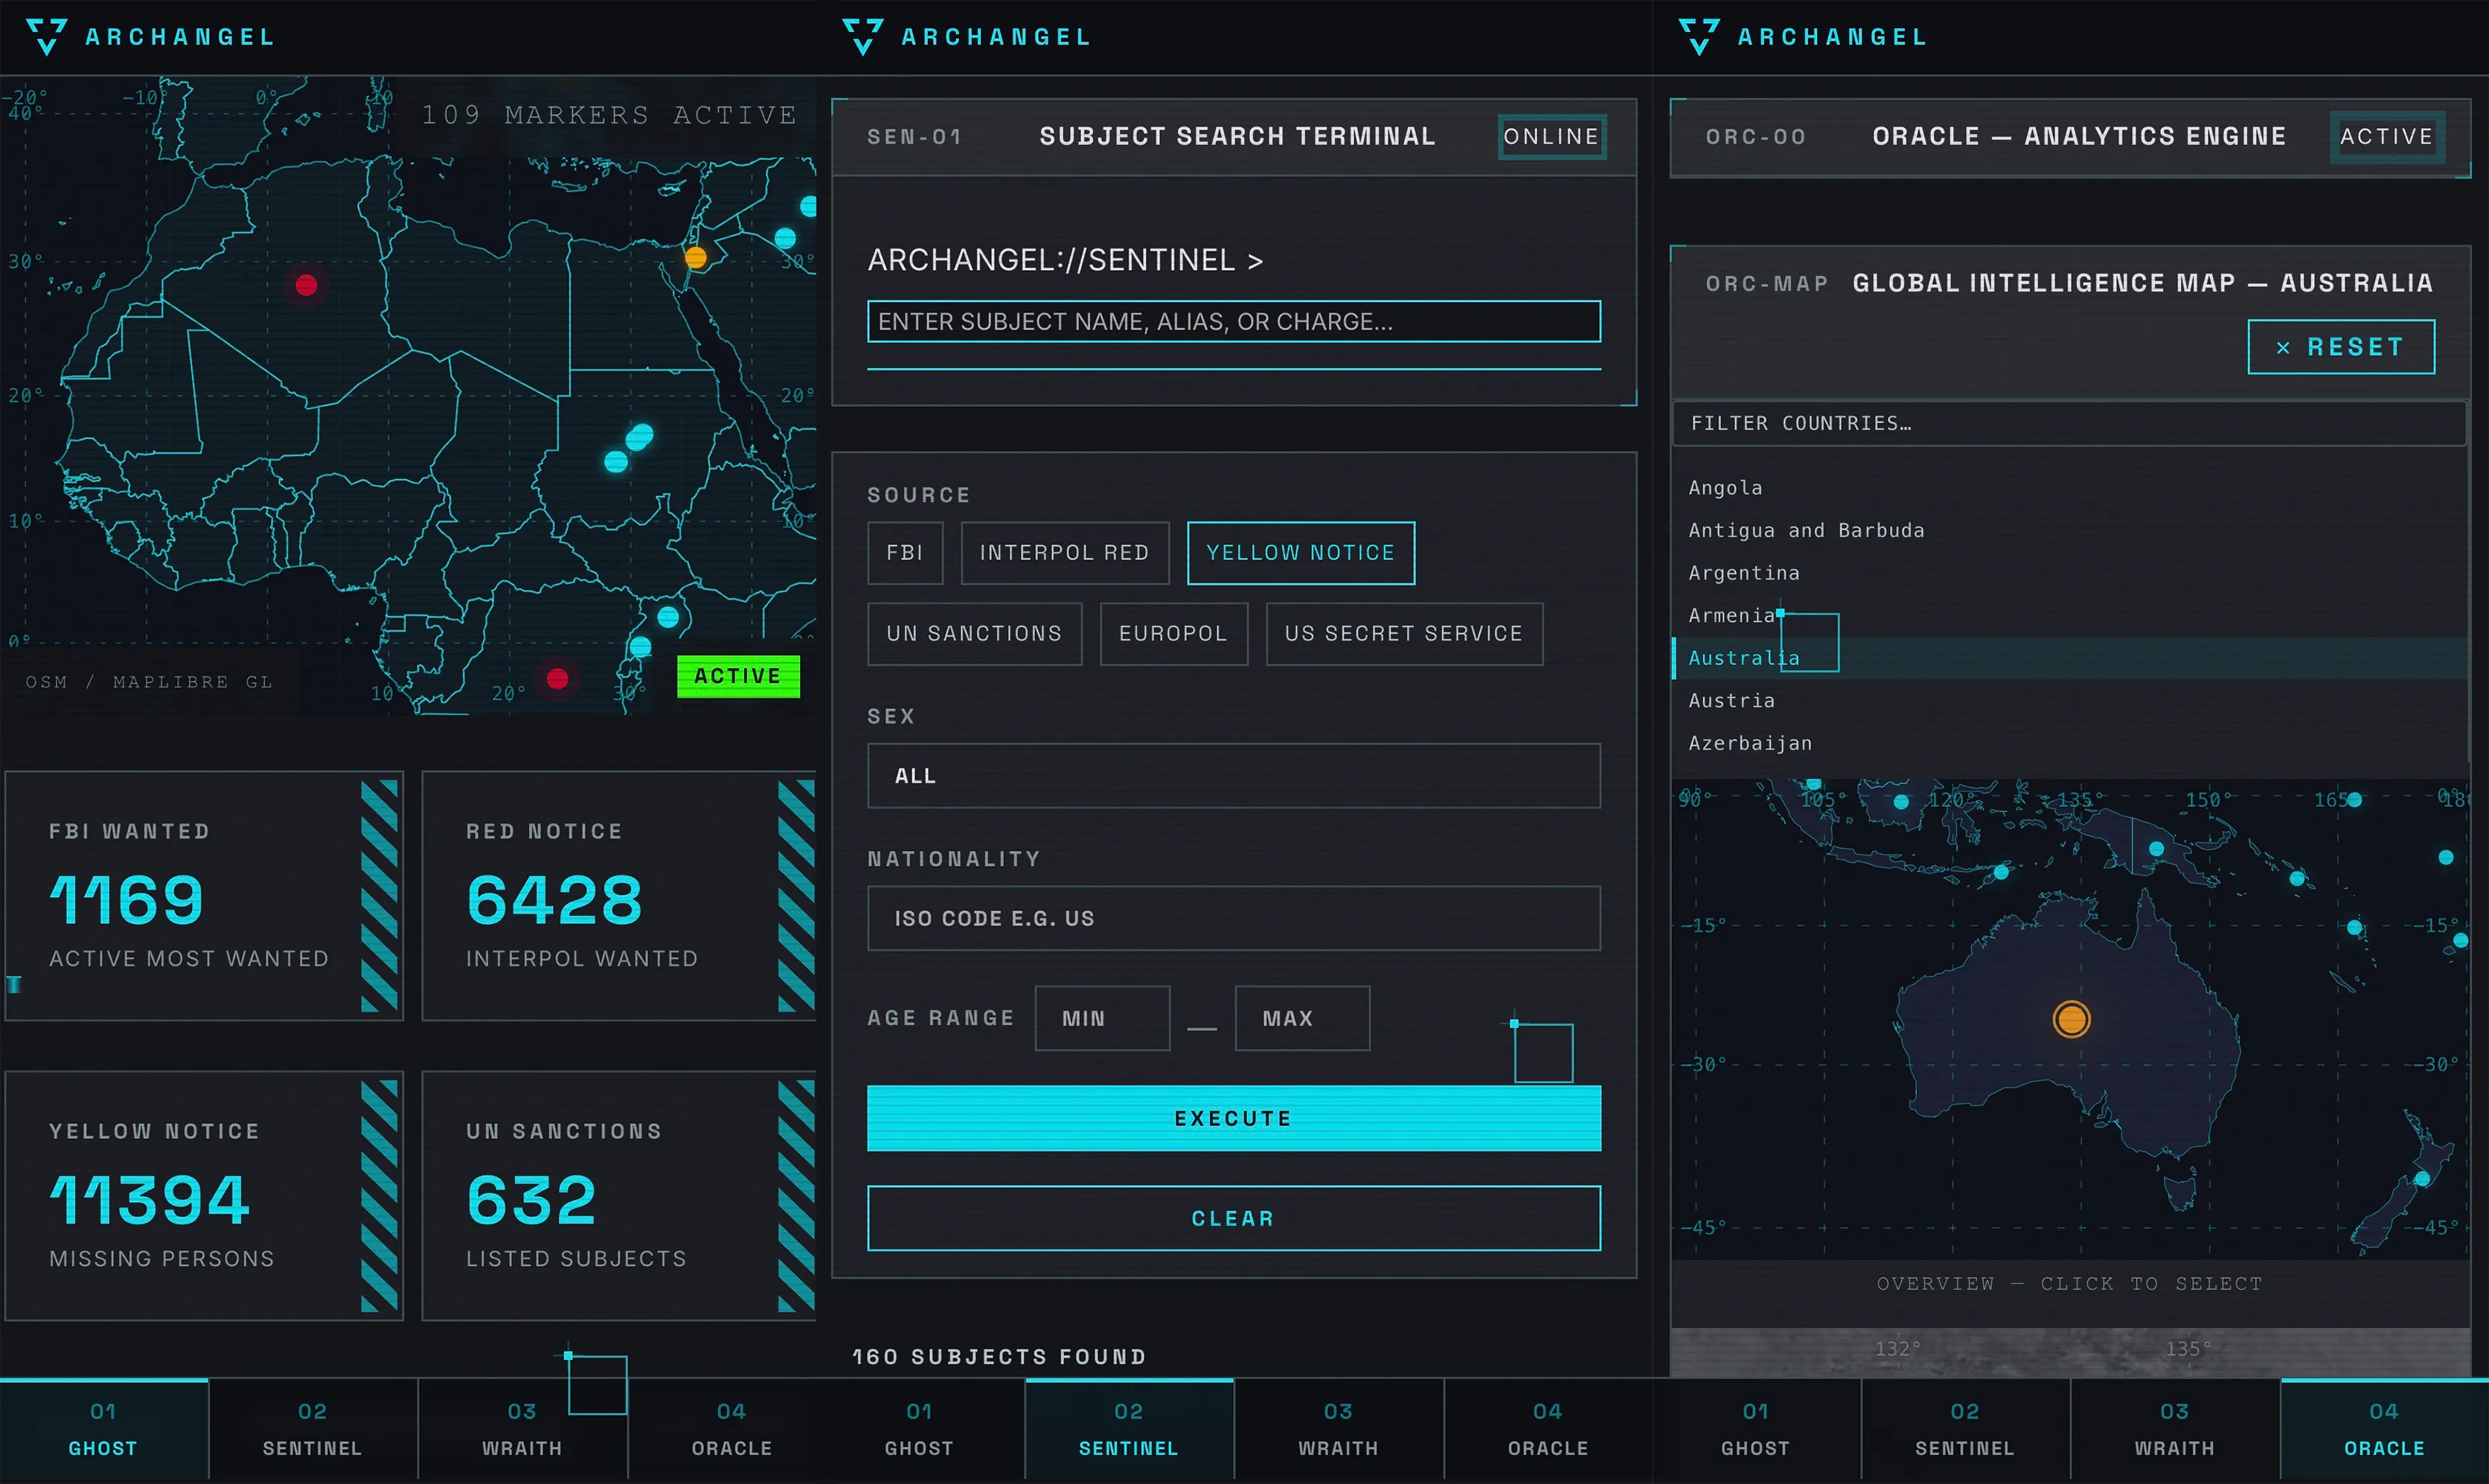Click the ACTIVE status badge in Oracle header

(2386, 136)
